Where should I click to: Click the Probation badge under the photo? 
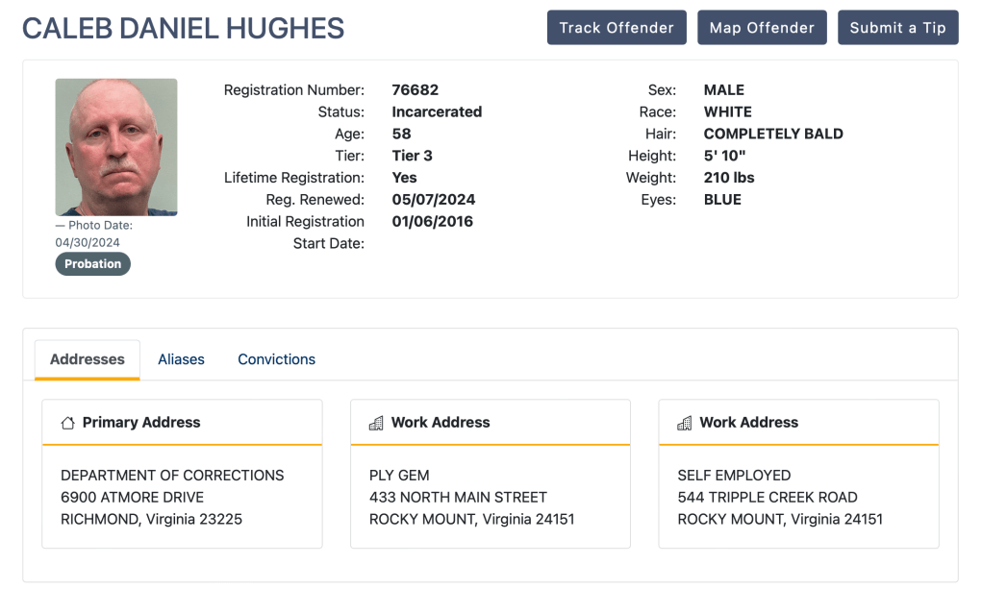click(92, 264)
